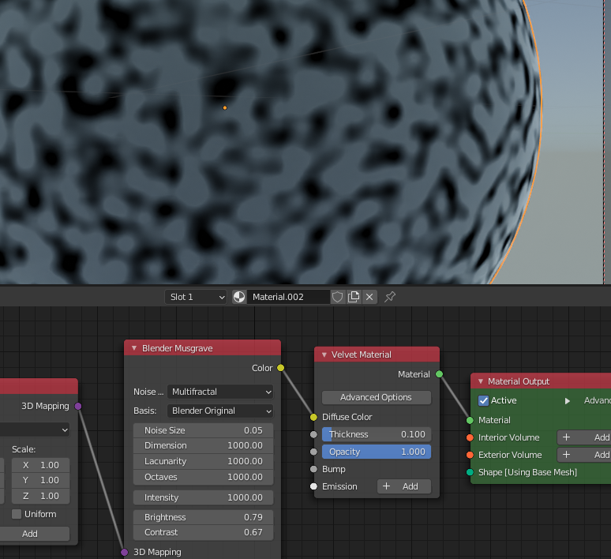
Task: Open the Blender Original basis dropdown
Action: 220,411
